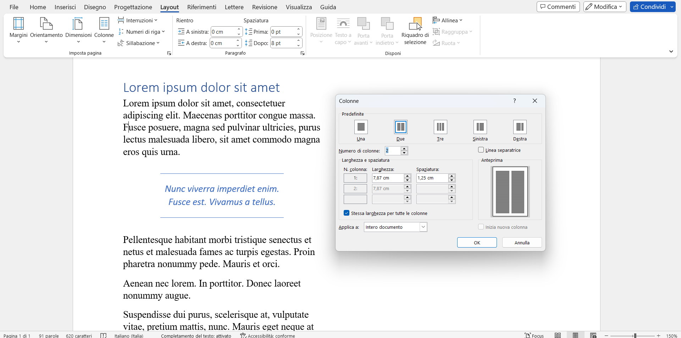Enable the Linea separatrice checkbox
Image resolution: width=681 pixels, height=338 pixels.
[x=481, y=150]
